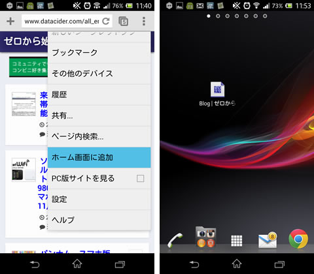Viewport: 314px width, 274px height.
Task: Select the first home screen page dot
Action: point(209,16)
